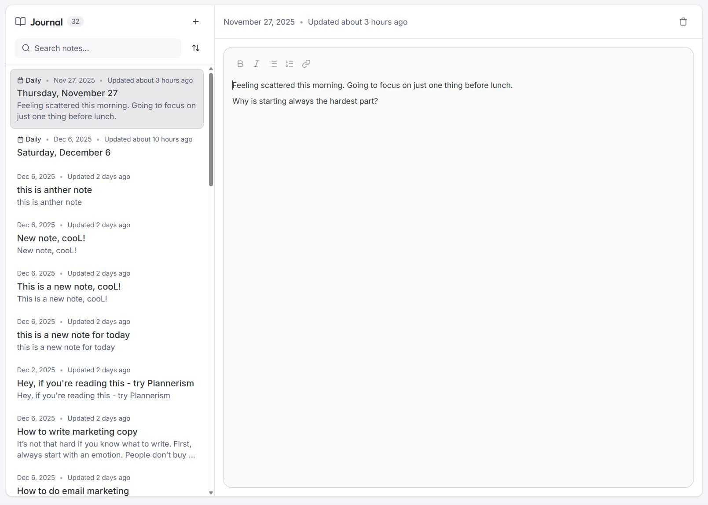
Task: Open the 'New note, cooL!' entry
Action: [51, 238]
